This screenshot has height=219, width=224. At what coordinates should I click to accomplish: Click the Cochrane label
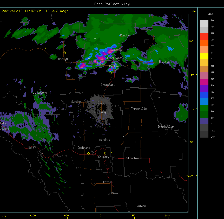[x=84, y=148]
